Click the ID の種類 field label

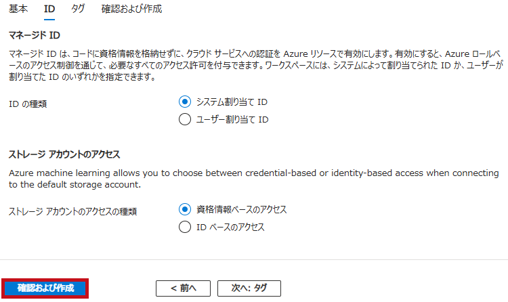coord(28,104)
